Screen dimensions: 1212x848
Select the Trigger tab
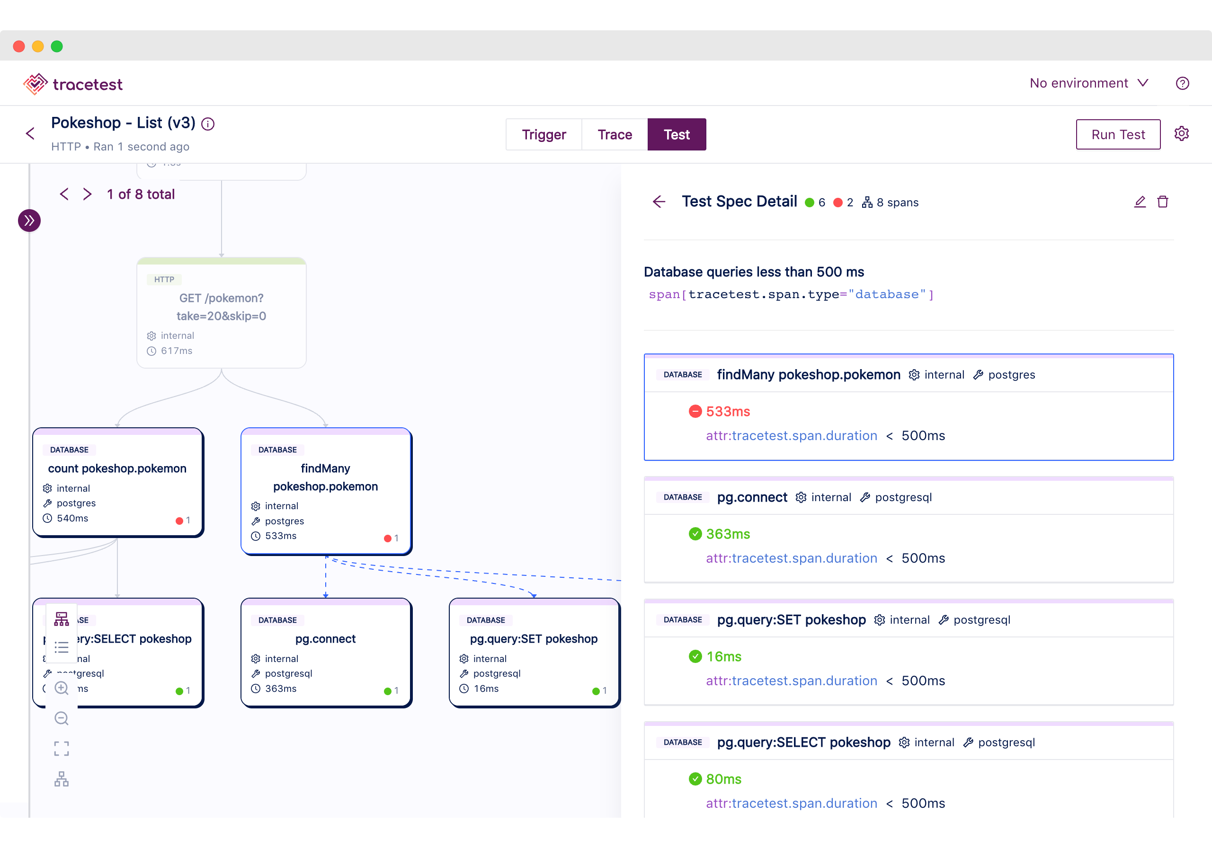click(x=544, y=134)
